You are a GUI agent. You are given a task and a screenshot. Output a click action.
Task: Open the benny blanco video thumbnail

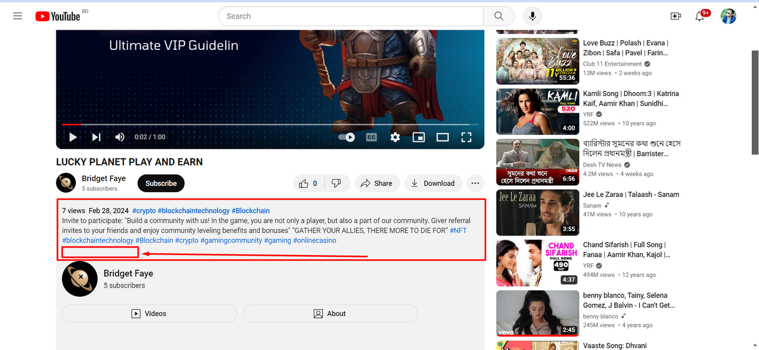(537, 313)
